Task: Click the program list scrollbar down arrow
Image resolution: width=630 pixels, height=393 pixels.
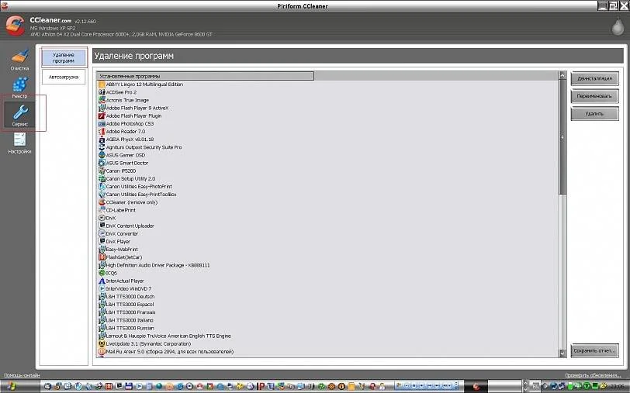Action: coord(562,353)
